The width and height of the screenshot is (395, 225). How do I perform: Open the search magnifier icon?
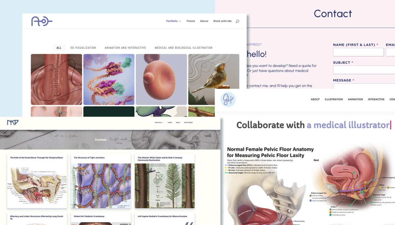point(237,21)
